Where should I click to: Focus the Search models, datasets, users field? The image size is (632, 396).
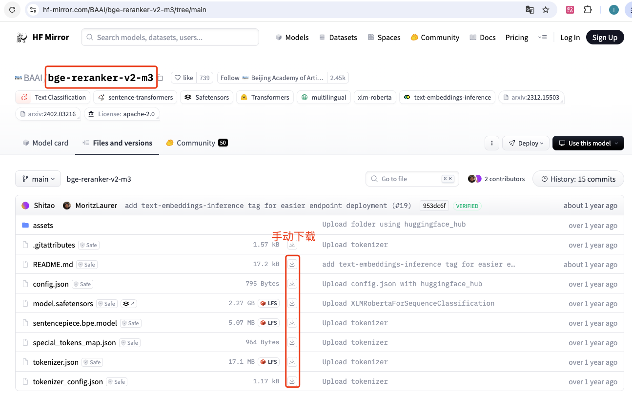pos(170,37)
